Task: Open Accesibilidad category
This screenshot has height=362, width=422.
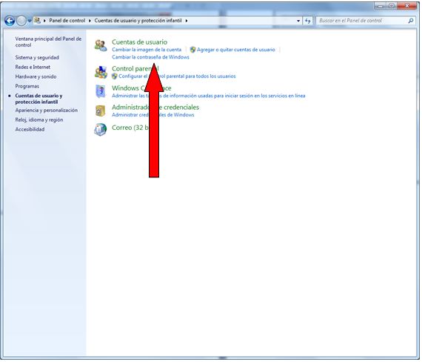Action: click(30, 129)
